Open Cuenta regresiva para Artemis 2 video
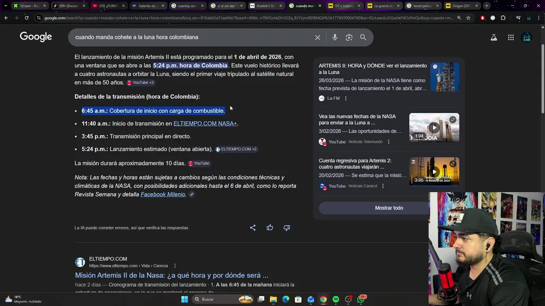The width and height of the screenshot is (545, 306). [x=355, y=164]
